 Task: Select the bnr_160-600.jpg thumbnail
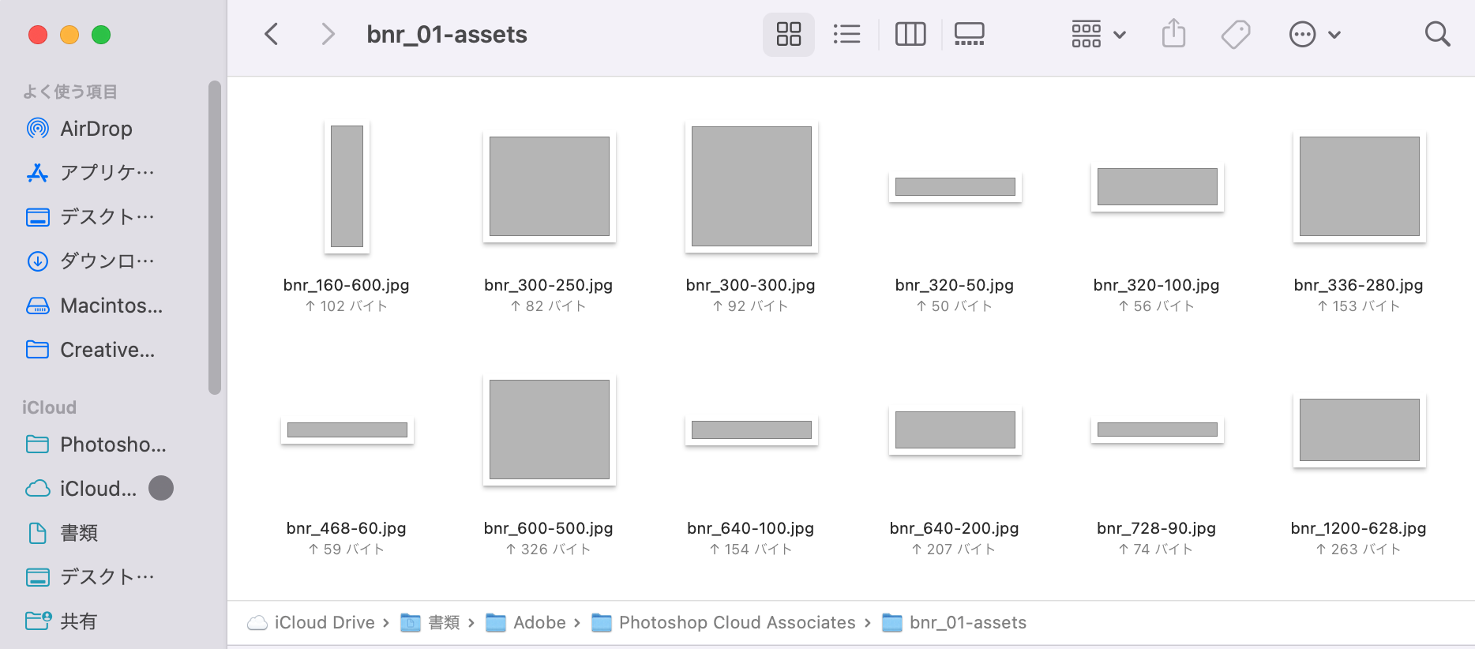point(347,187)
